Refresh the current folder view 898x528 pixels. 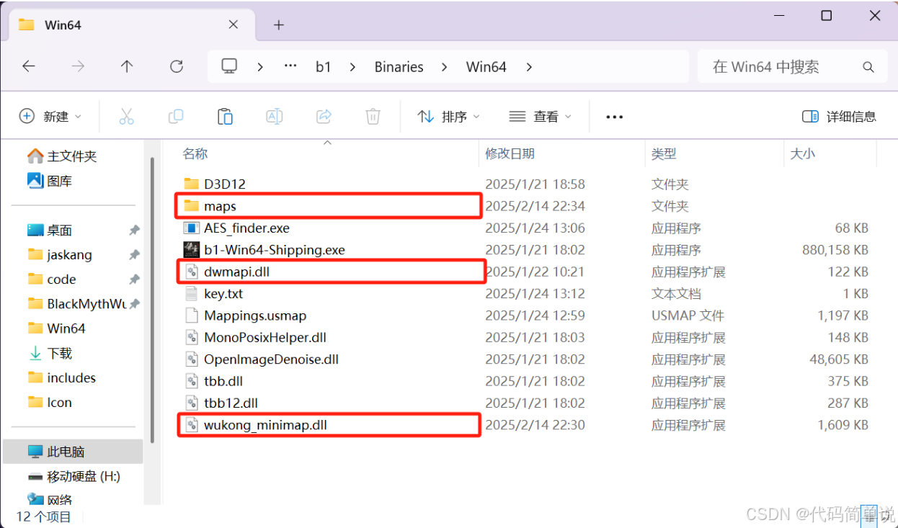point(176,66)
